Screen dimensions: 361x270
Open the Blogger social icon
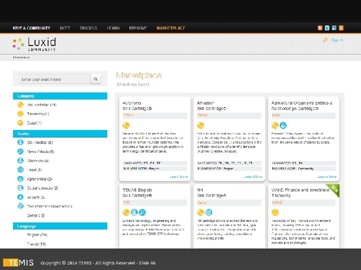pyautogui.click(x=320, y=28)
